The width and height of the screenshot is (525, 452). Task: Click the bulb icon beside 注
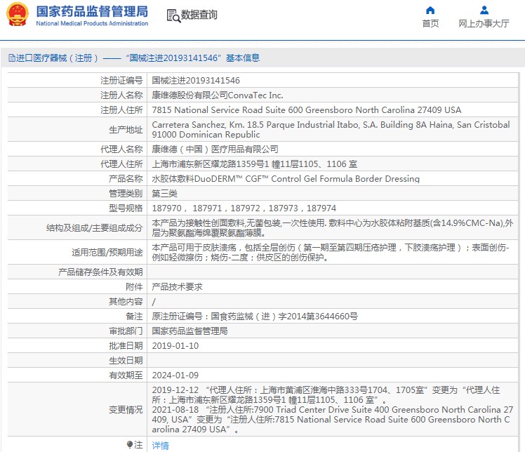(130, 445)
